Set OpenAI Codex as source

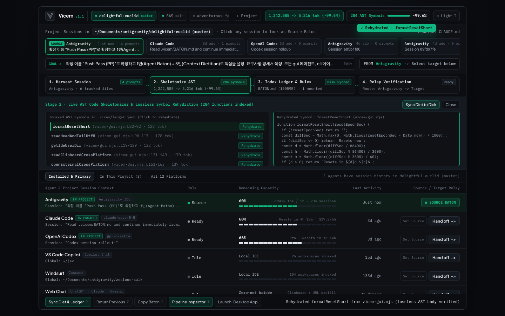click(x=413, y=239)
